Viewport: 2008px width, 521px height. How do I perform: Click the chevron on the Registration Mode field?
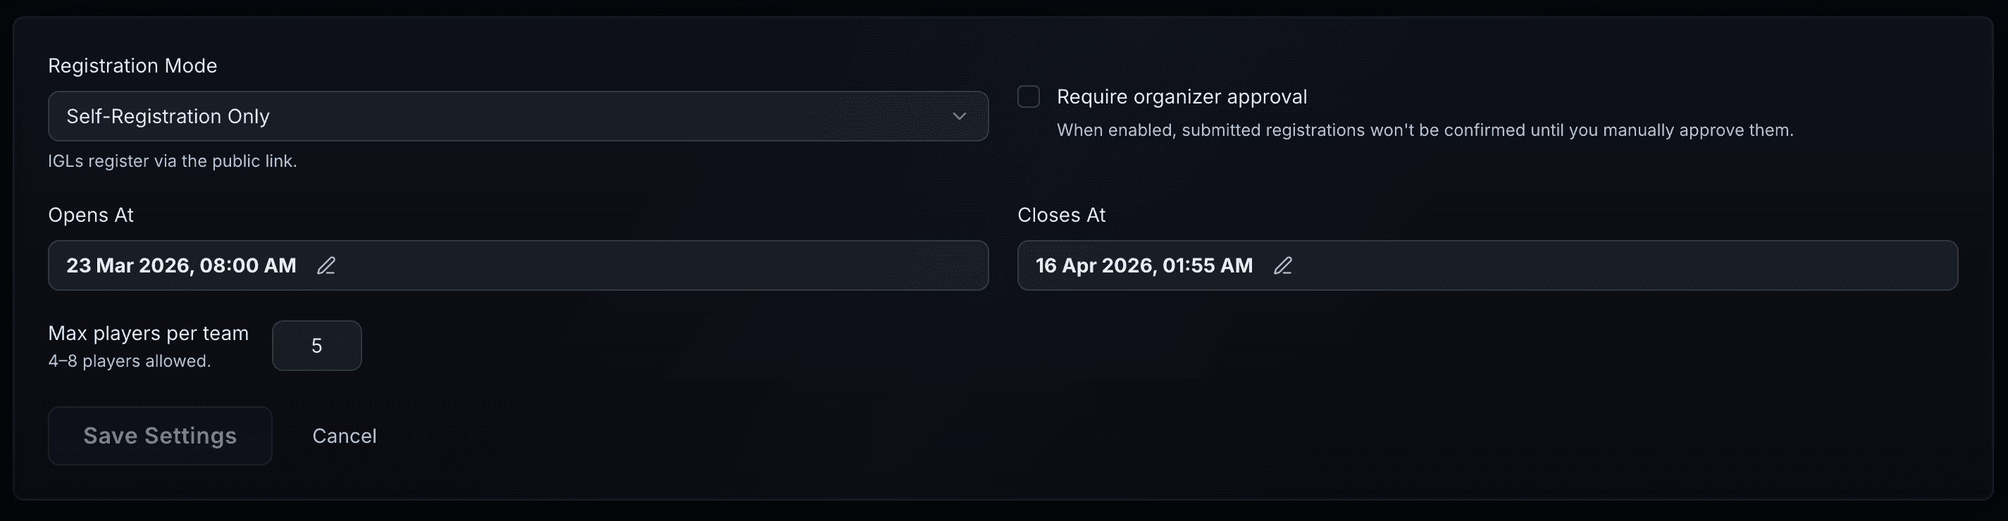(x=960, y=116)
